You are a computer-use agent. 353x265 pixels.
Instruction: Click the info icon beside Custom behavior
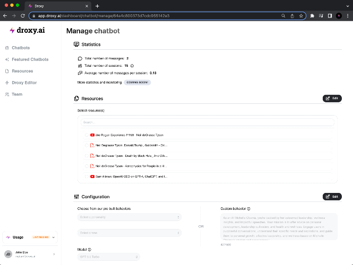249,209
